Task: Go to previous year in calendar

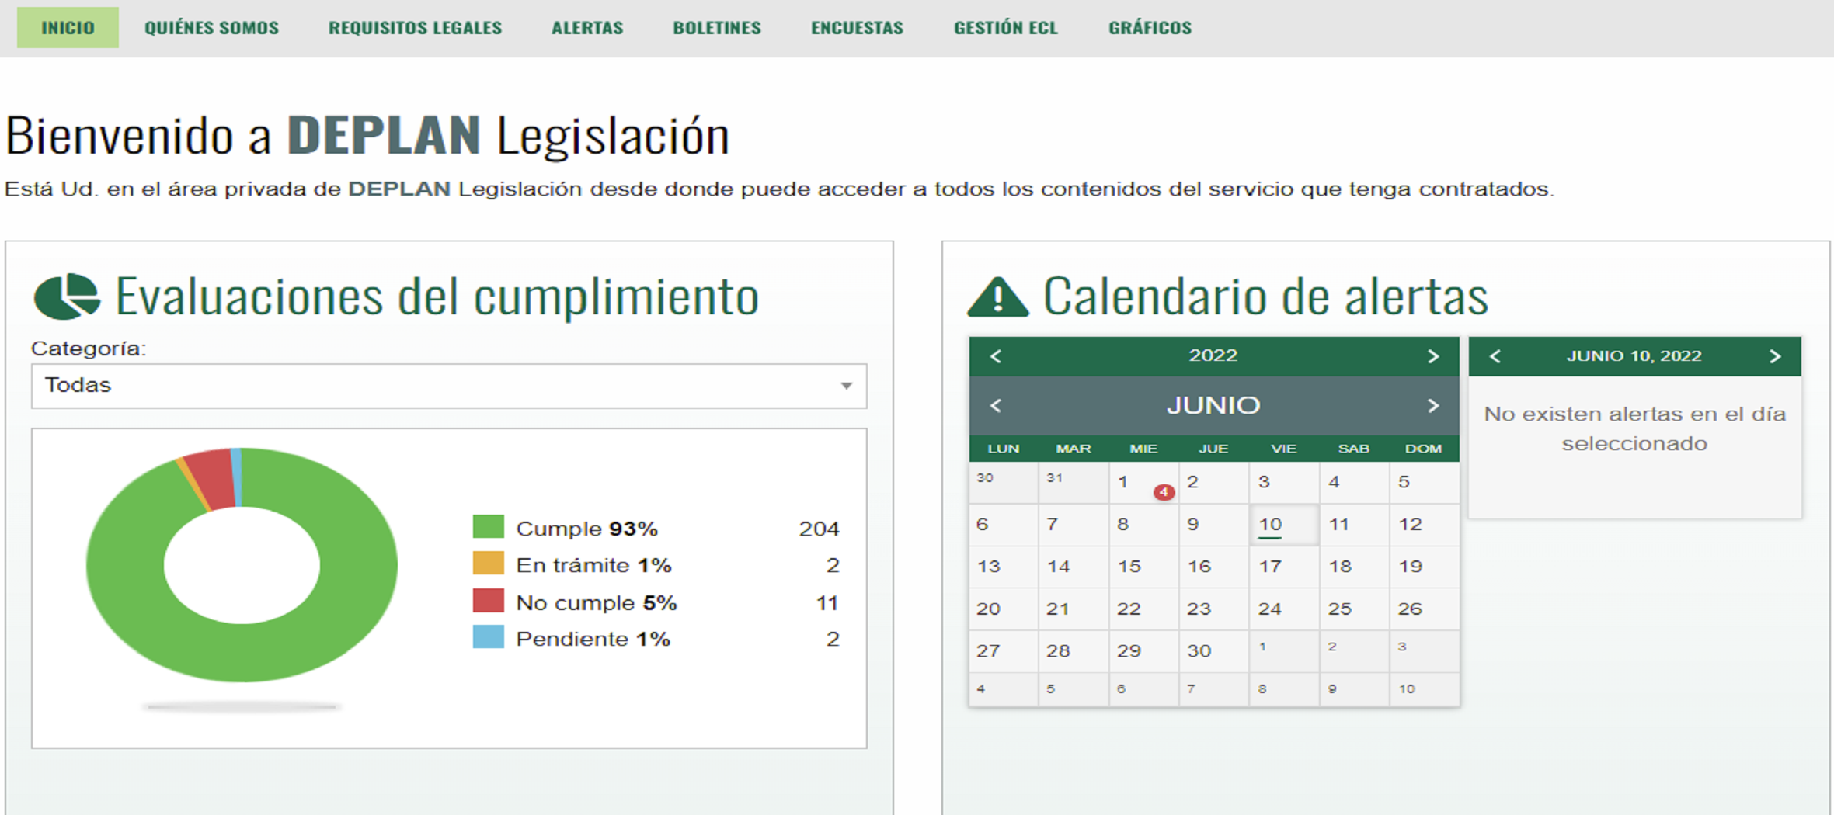Action: click(x=996, y=356)
